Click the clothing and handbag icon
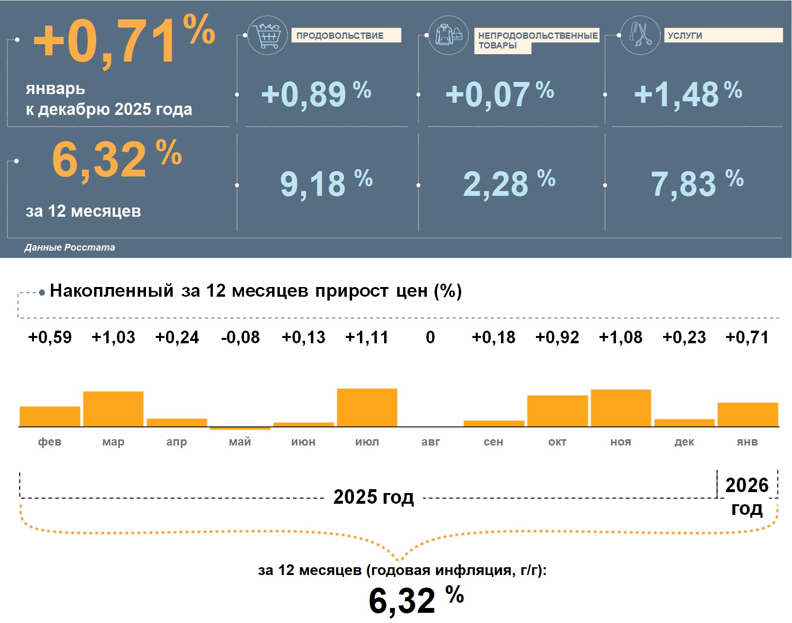The height and width of the screenshot is (623, 792). click(x=449, y=35)
